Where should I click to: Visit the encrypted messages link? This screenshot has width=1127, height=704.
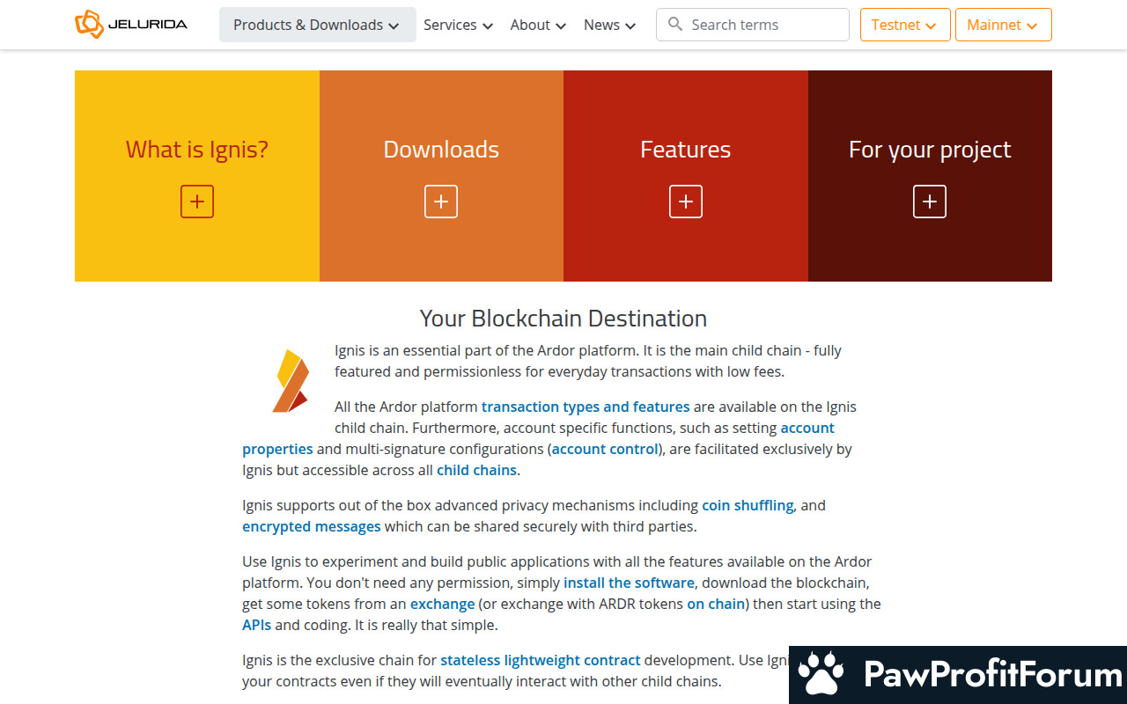coord(312,526)
